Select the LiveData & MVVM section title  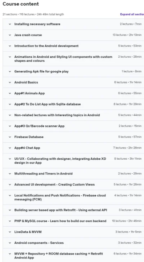tap(28, 232)
